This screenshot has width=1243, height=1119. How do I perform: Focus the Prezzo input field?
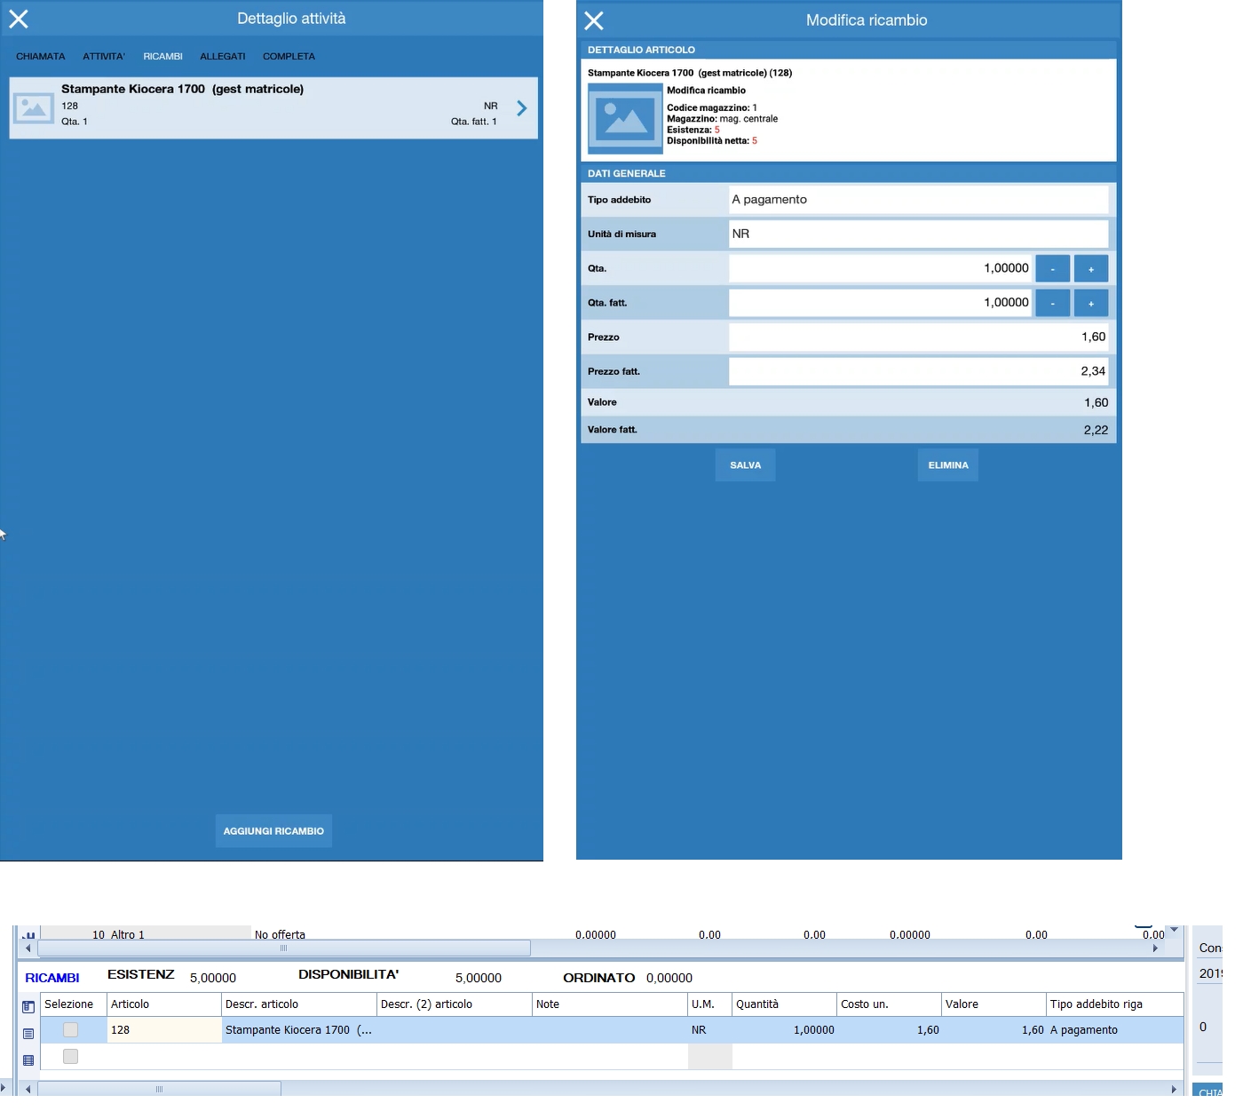tap(918, 337)
